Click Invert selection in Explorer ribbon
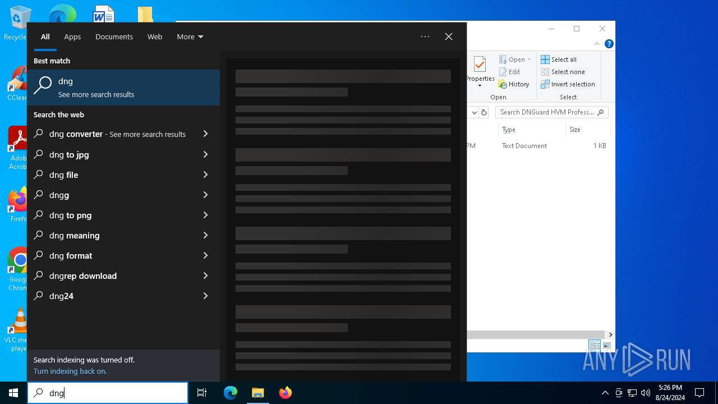Screen dimensions: 718x404 click(x=568, y=84)
